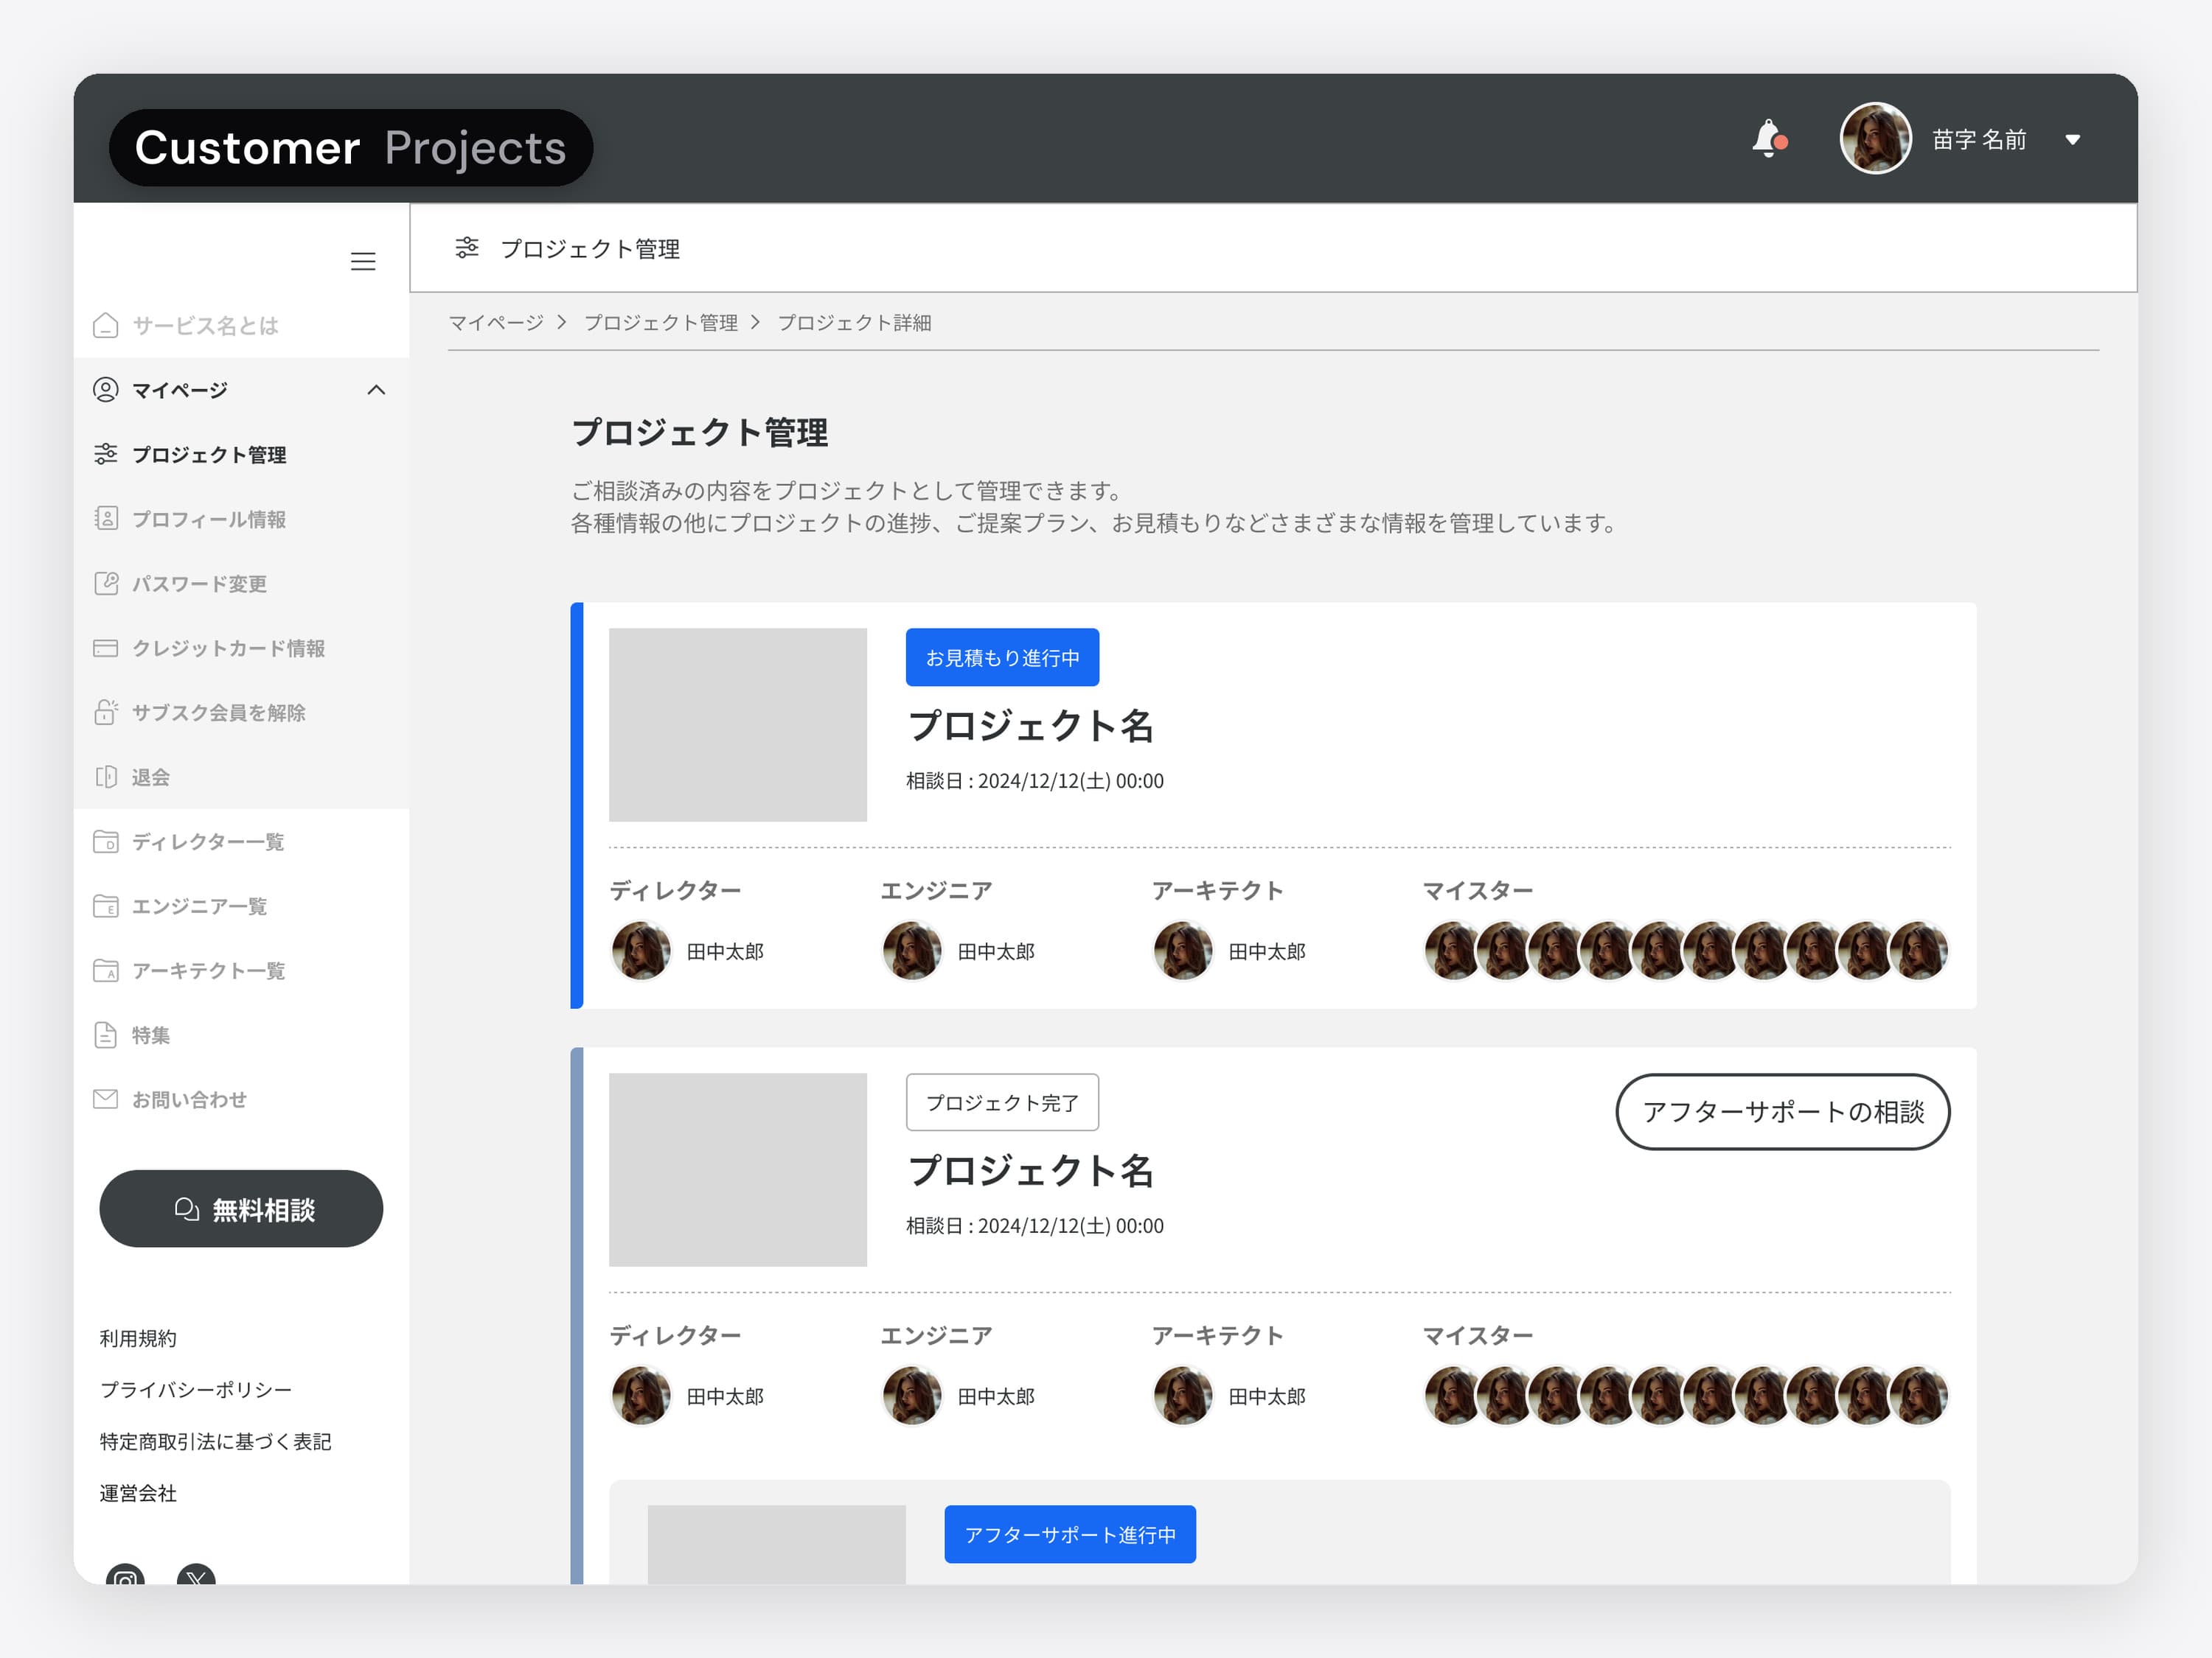Open エンジニア一覧 in the sidebar
This screenshot has height=1658, width=2212.
tap(241, 906)
